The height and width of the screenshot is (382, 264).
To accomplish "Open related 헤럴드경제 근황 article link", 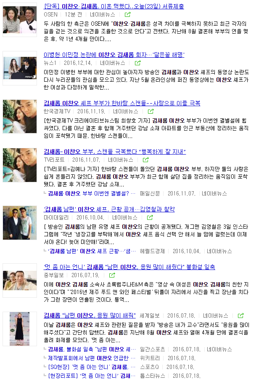I will [x=92, y=251].
